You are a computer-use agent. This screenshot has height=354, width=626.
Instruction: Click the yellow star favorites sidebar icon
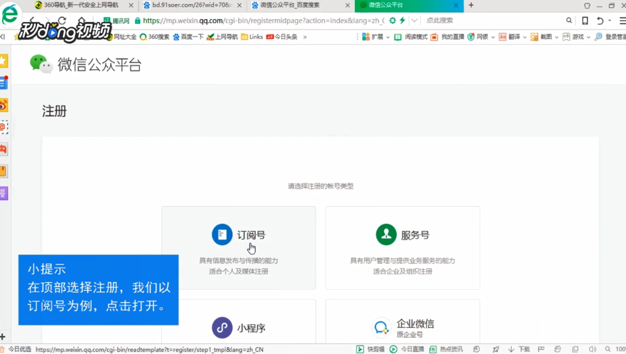pos(3,60)
